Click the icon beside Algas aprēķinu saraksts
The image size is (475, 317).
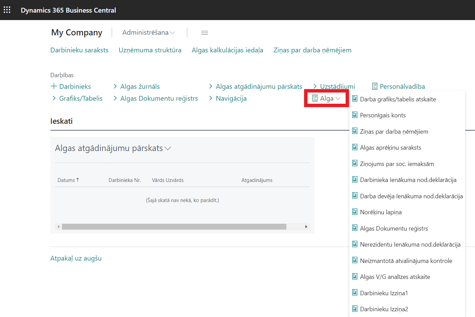[354, 147]
